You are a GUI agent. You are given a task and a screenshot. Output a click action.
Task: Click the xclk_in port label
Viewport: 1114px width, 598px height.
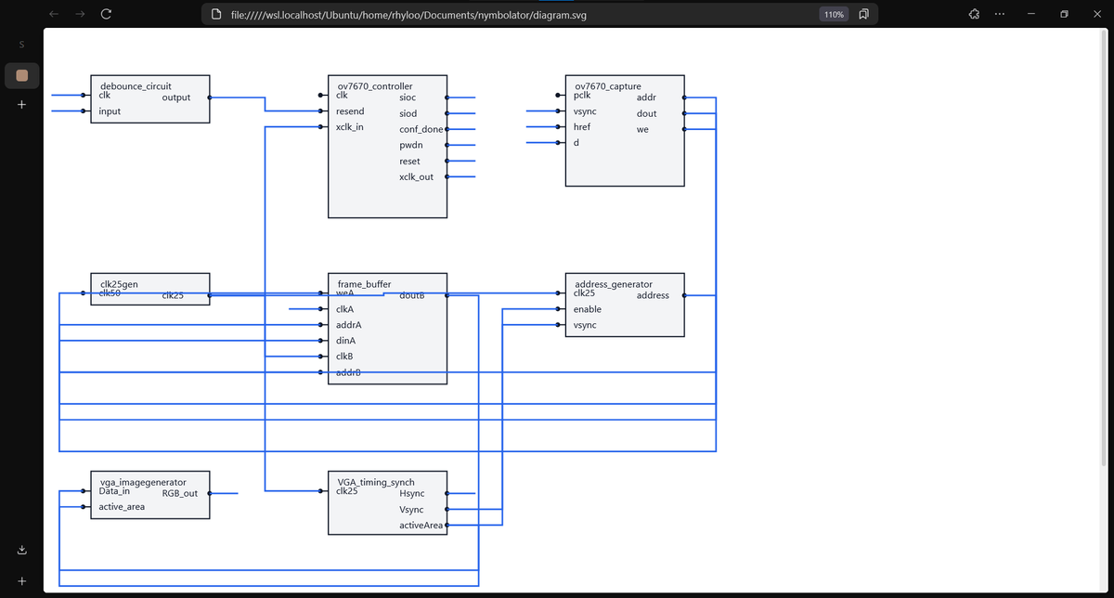(350, 127)
